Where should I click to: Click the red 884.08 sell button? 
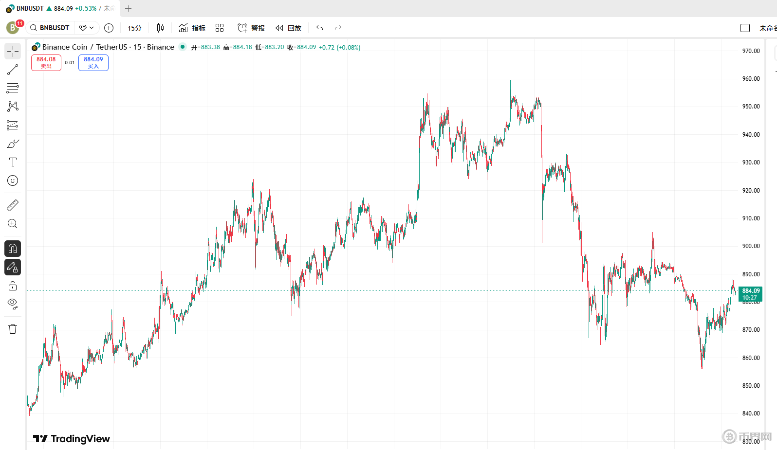(x=46, y=63)
